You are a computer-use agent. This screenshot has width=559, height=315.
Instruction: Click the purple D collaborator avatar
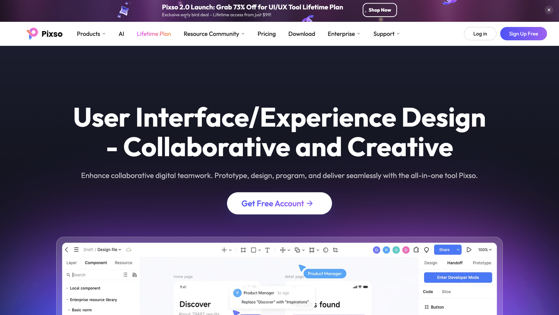tap(376, 250)
